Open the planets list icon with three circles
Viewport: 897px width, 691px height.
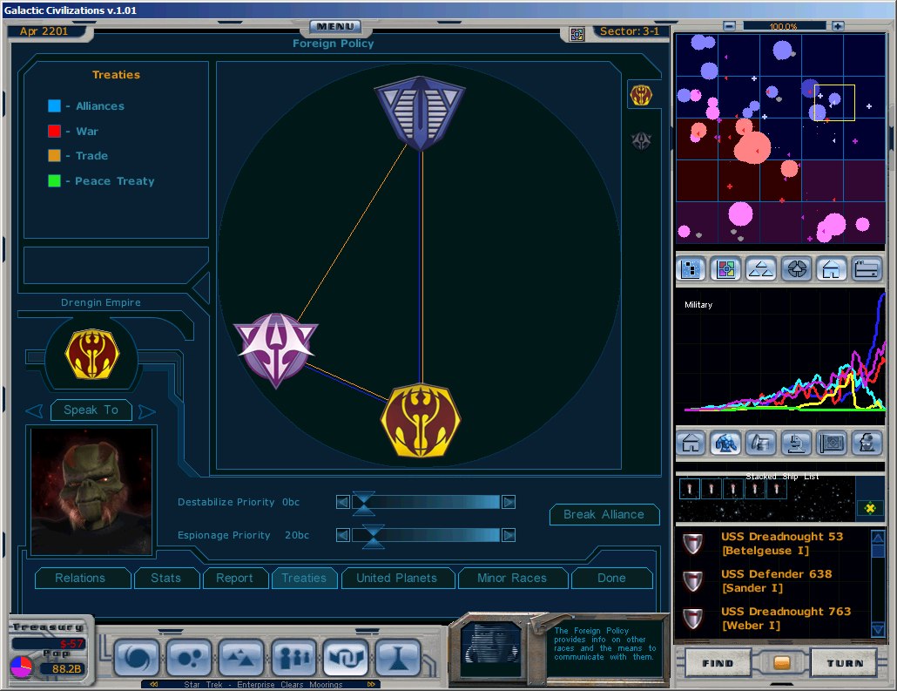click(x=189, y=658)
